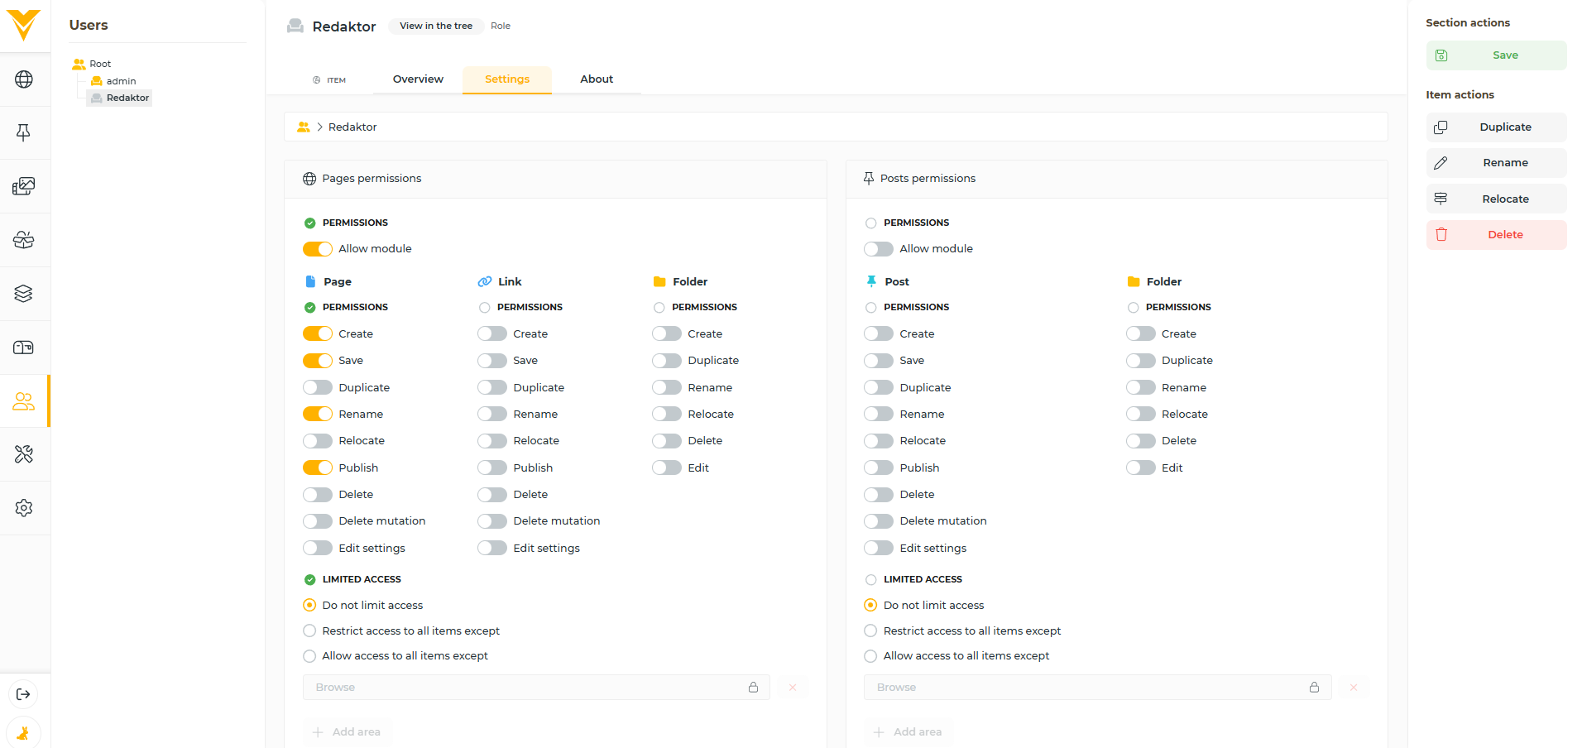This screenshot has height=748, width=1582.
Task: Click the red Delete item action
Action: (x=1496, y=235)
